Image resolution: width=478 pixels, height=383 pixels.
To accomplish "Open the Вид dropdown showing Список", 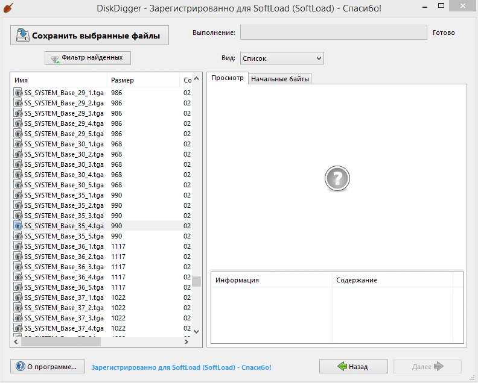I will pyautogui.click(x=282, y=58).
